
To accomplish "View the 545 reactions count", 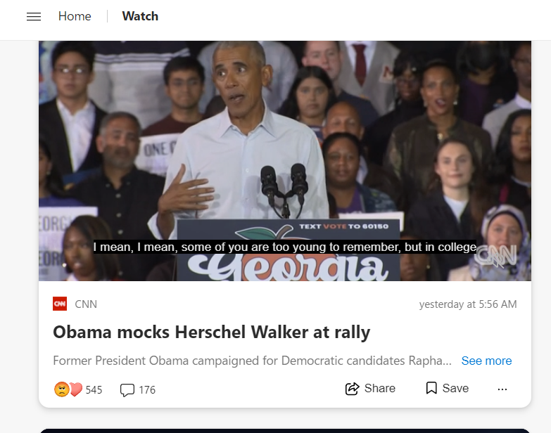I will [x=94, y=390].
